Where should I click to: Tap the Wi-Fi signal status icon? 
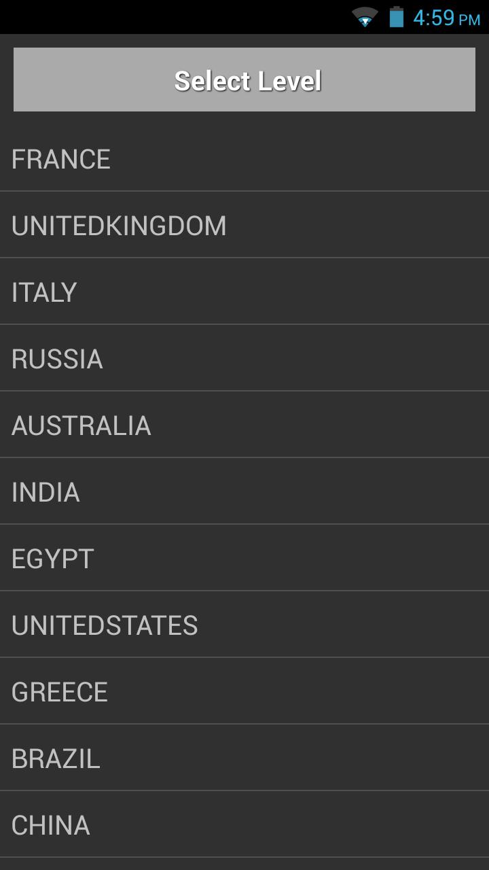[x=365, y=17]
